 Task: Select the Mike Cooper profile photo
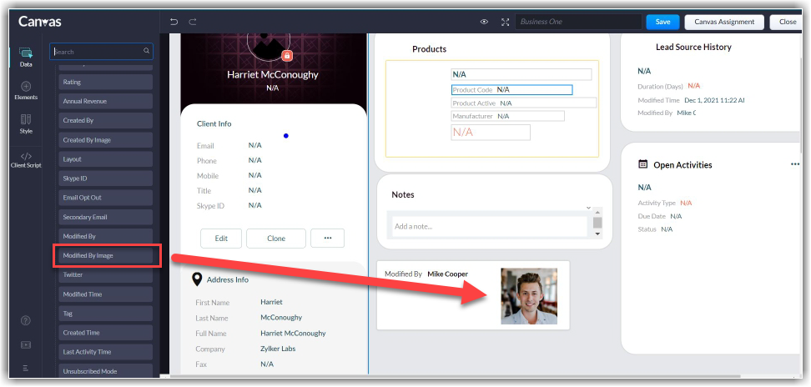coord(529,296)
